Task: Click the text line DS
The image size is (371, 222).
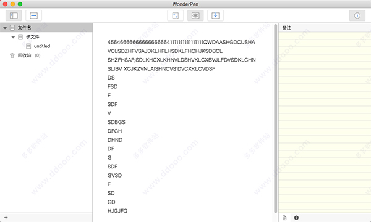Action: (111, 78)
